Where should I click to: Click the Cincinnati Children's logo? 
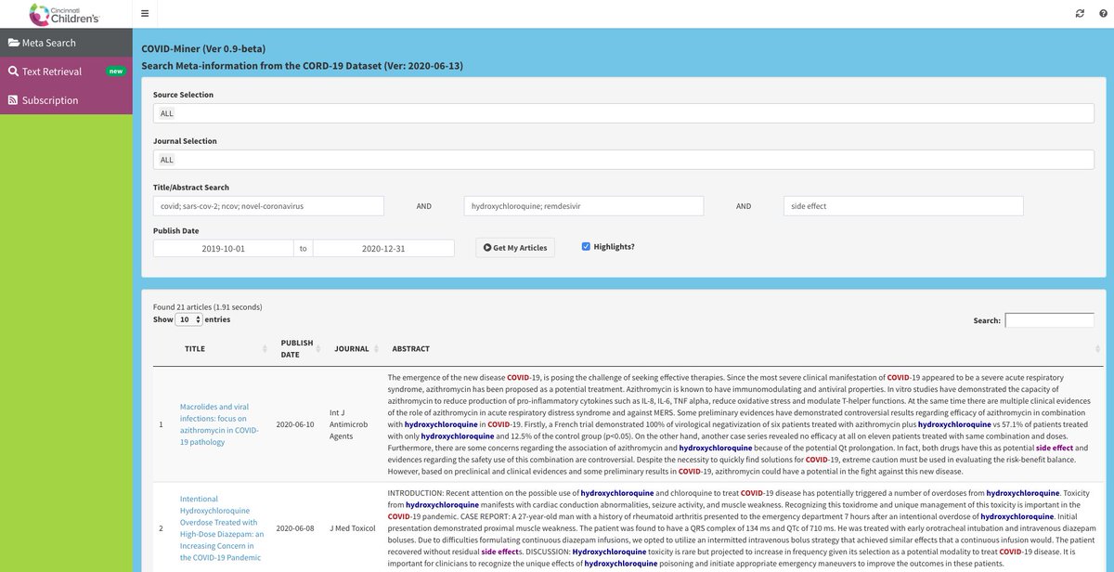pyautogui.click(x=65, y=14)
